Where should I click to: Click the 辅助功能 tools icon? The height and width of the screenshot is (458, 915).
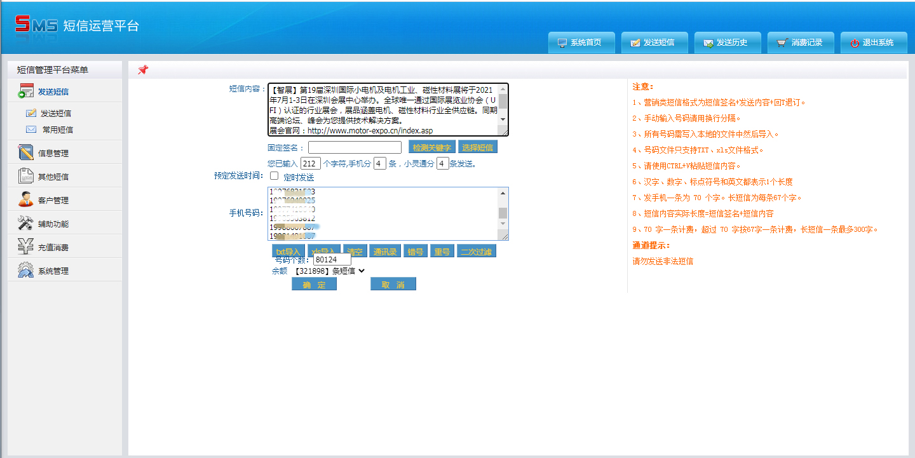tap(25, 223)
